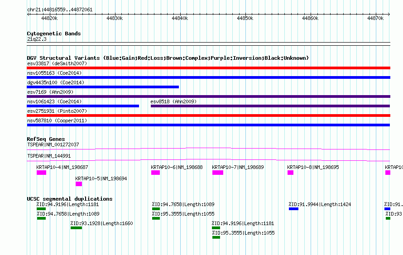403x255 pixels.
Task: Click the TSPEAR|NM_144991 gene label
Action: coord(49,156)
